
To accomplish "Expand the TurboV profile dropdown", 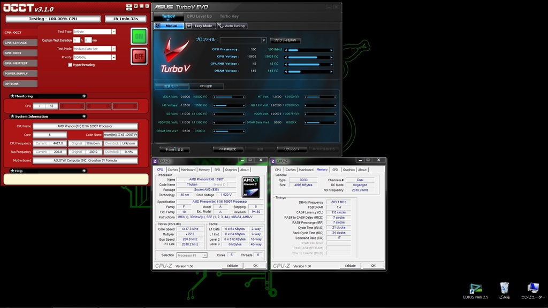I will 263,40.
